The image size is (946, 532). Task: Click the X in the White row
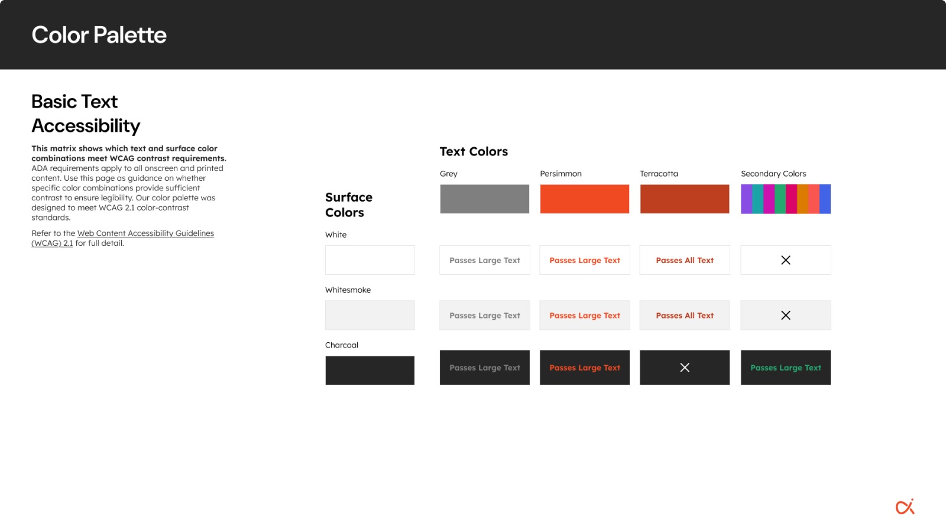786,260
